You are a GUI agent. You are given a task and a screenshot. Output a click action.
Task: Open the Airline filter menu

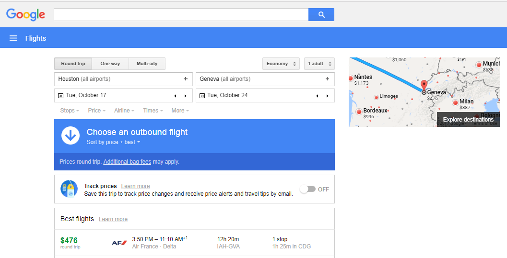point(124,111)
